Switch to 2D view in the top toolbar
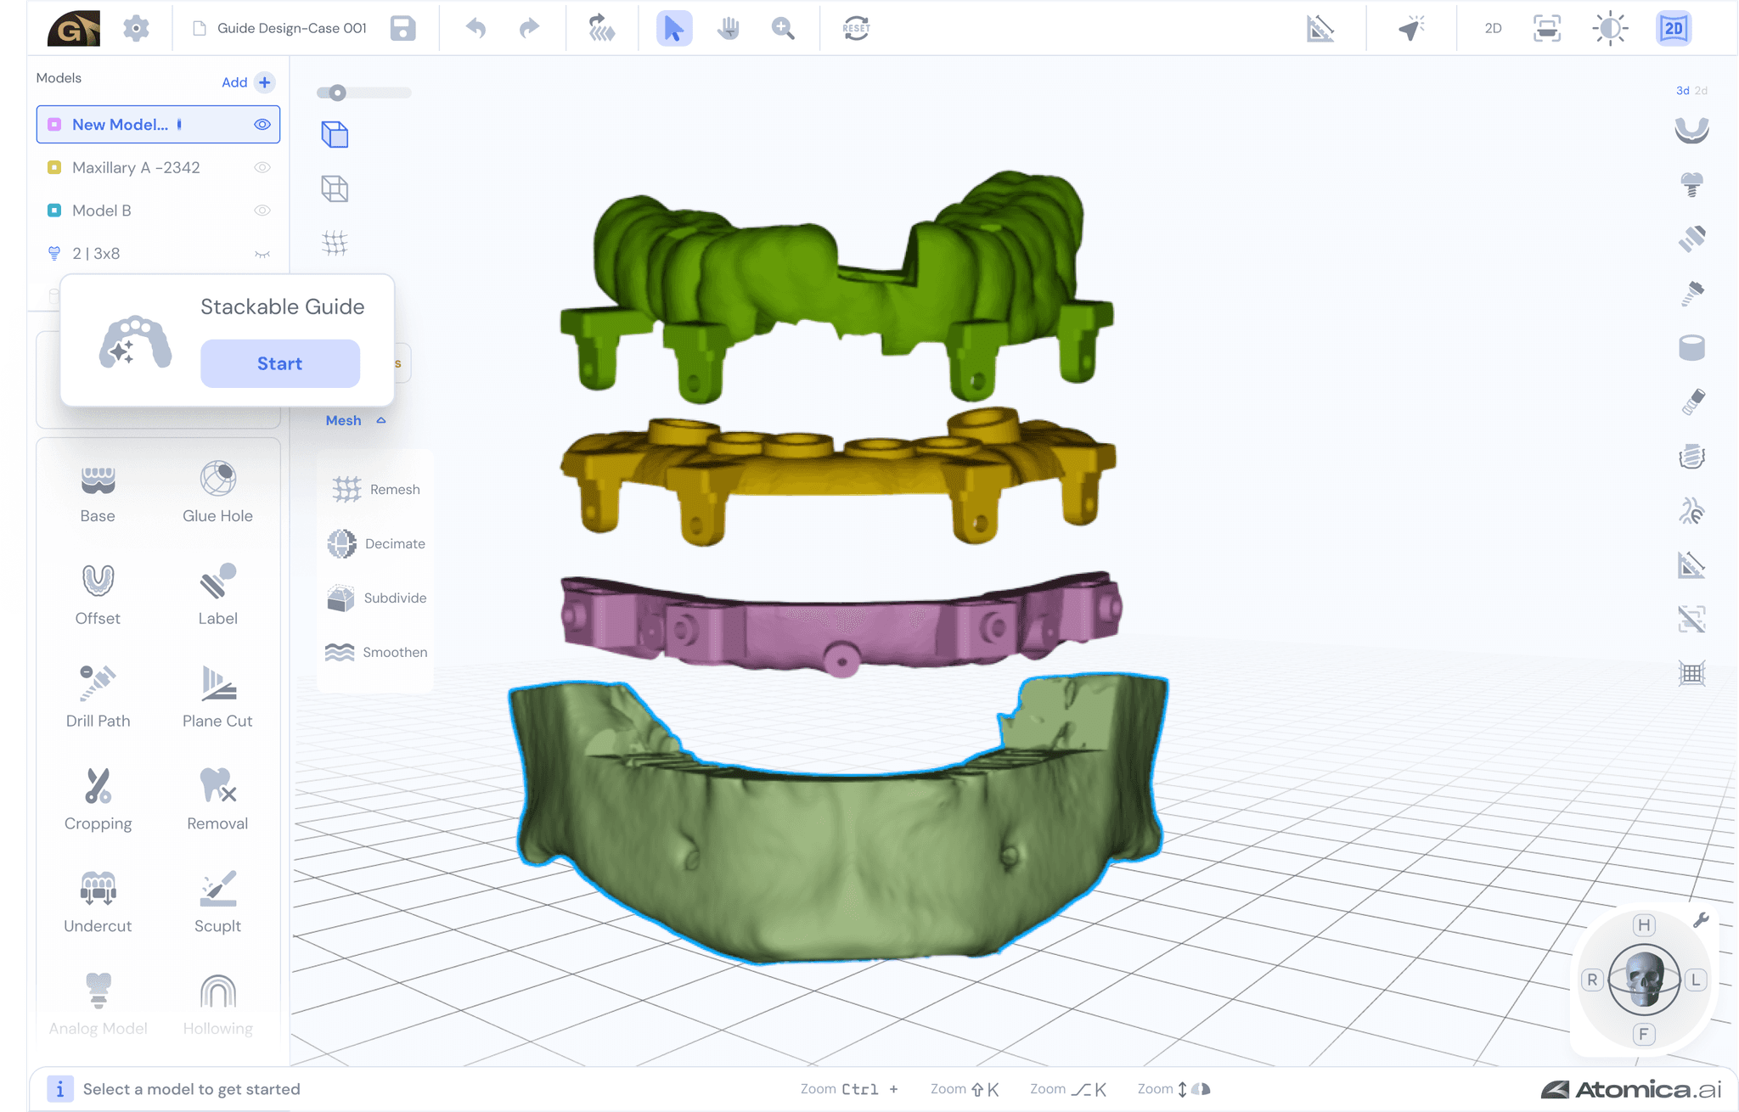The image size is (1739, 1112). pos(1491,28)
